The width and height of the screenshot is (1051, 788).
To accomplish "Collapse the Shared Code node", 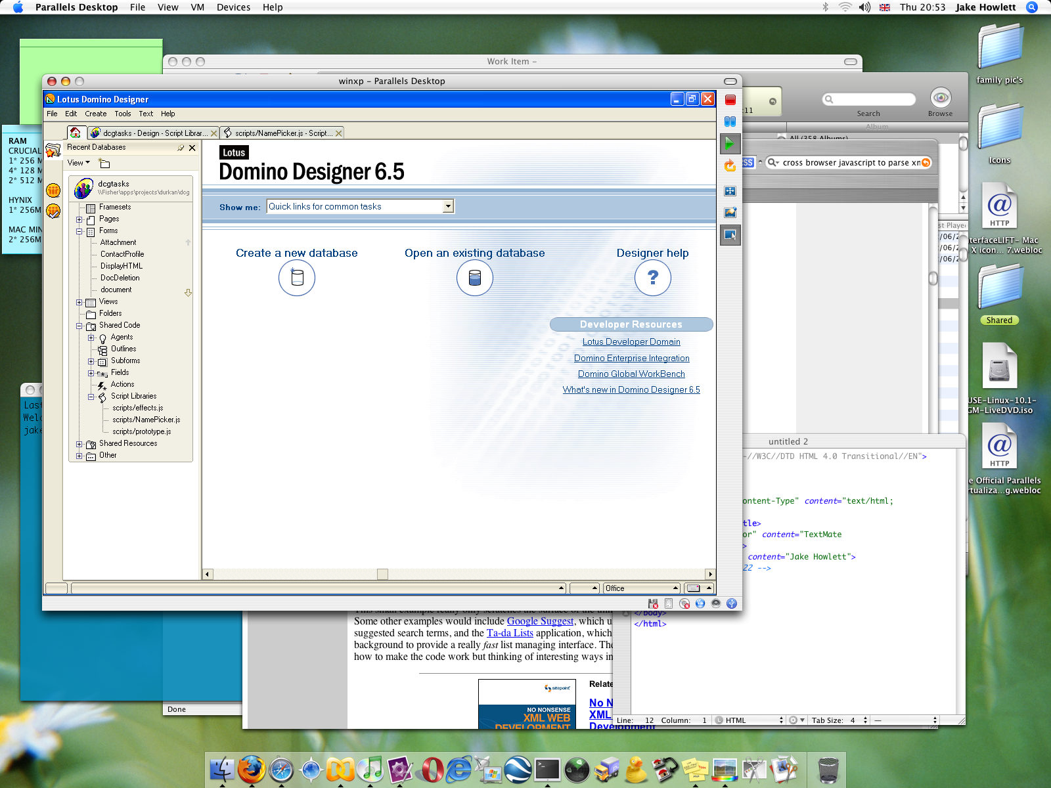I will [79, 326].
